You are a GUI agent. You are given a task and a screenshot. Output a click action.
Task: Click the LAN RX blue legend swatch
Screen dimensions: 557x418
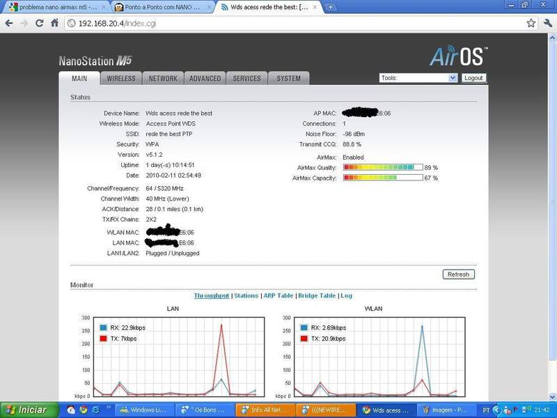point(103,327)
